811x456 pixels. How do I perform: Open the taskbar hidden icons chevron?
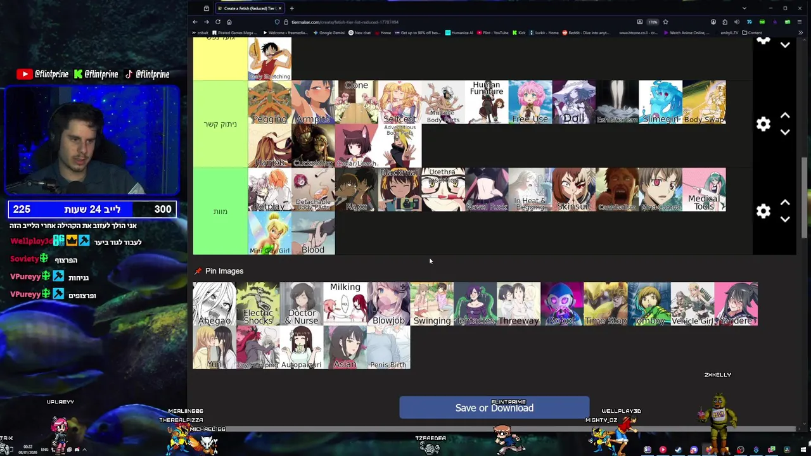(x=84, y=450)
